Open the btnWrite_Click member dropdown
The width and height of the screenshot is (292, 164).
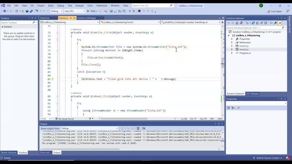click(x=191, y=22)
